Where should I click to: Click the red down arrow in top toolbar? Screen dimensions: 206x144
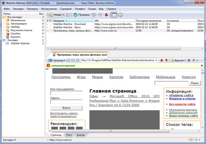(106, 15)
